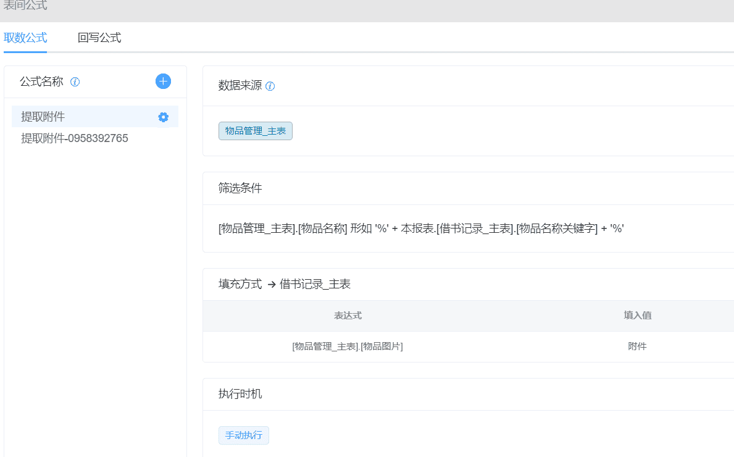Select formula 提取附件-0958392765

(75, 138)
